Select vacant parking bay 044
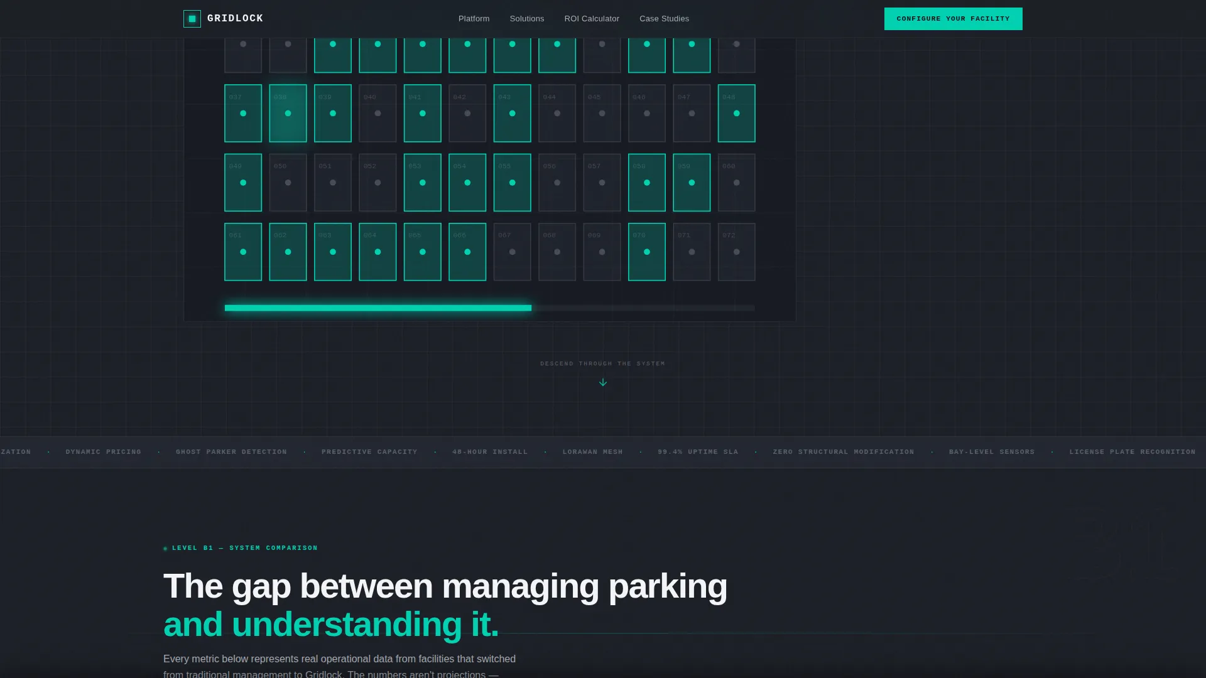Viewport: 1206px width, 678px height. pyautogui.click(x=557, y=113)
